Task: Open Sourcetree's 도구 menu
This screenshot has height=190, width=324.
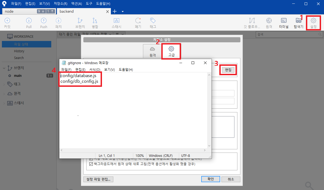Action: (x=89, y=4)
